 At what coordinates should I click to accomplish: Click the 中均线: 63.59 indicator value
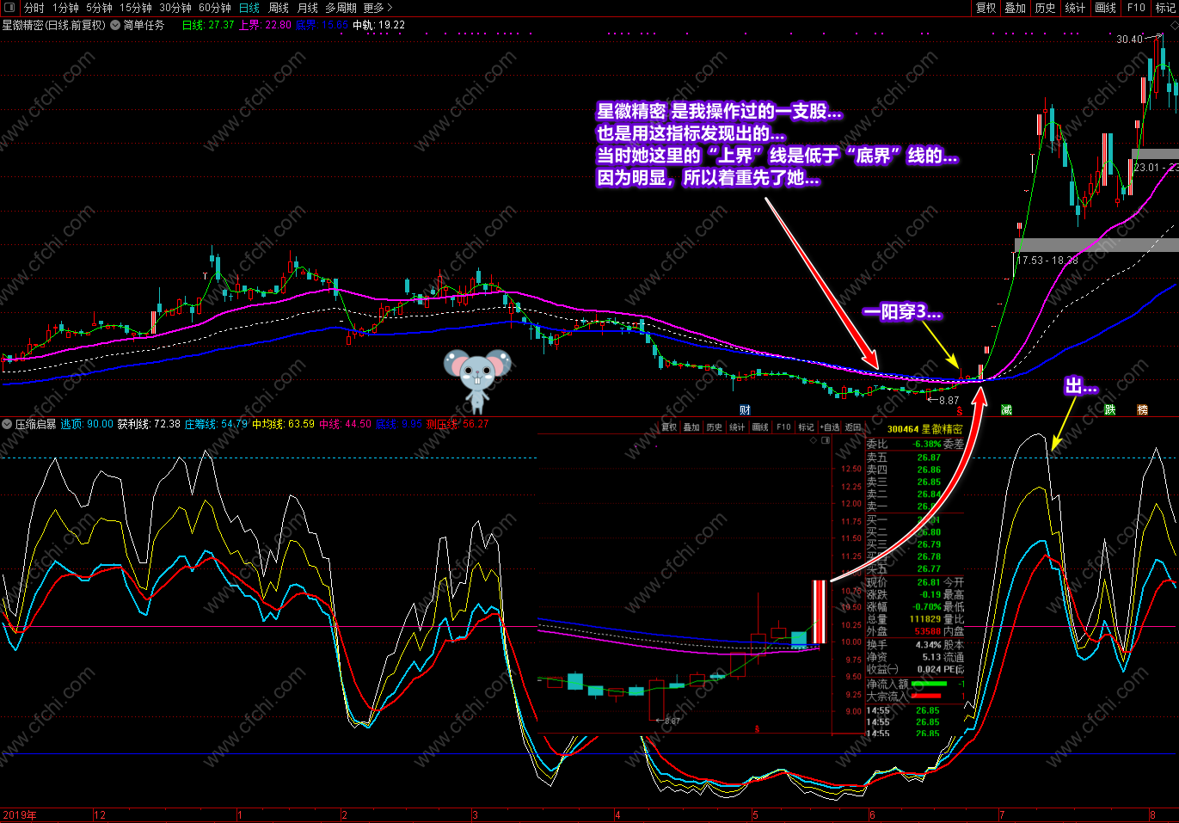click(x=283, y=424)
